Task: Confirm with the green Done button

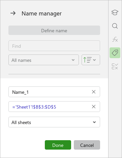Action: [x=58, y=145]
